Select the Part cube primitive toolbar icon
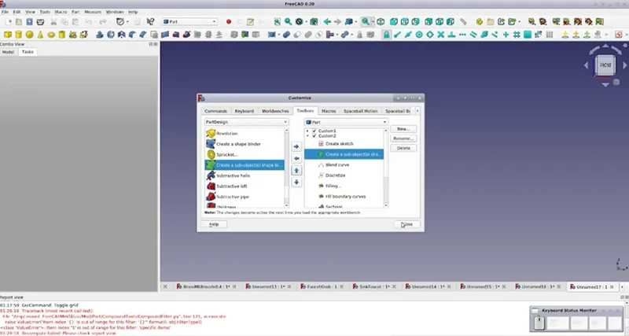 pyautogui.click(x=9, y=35)
